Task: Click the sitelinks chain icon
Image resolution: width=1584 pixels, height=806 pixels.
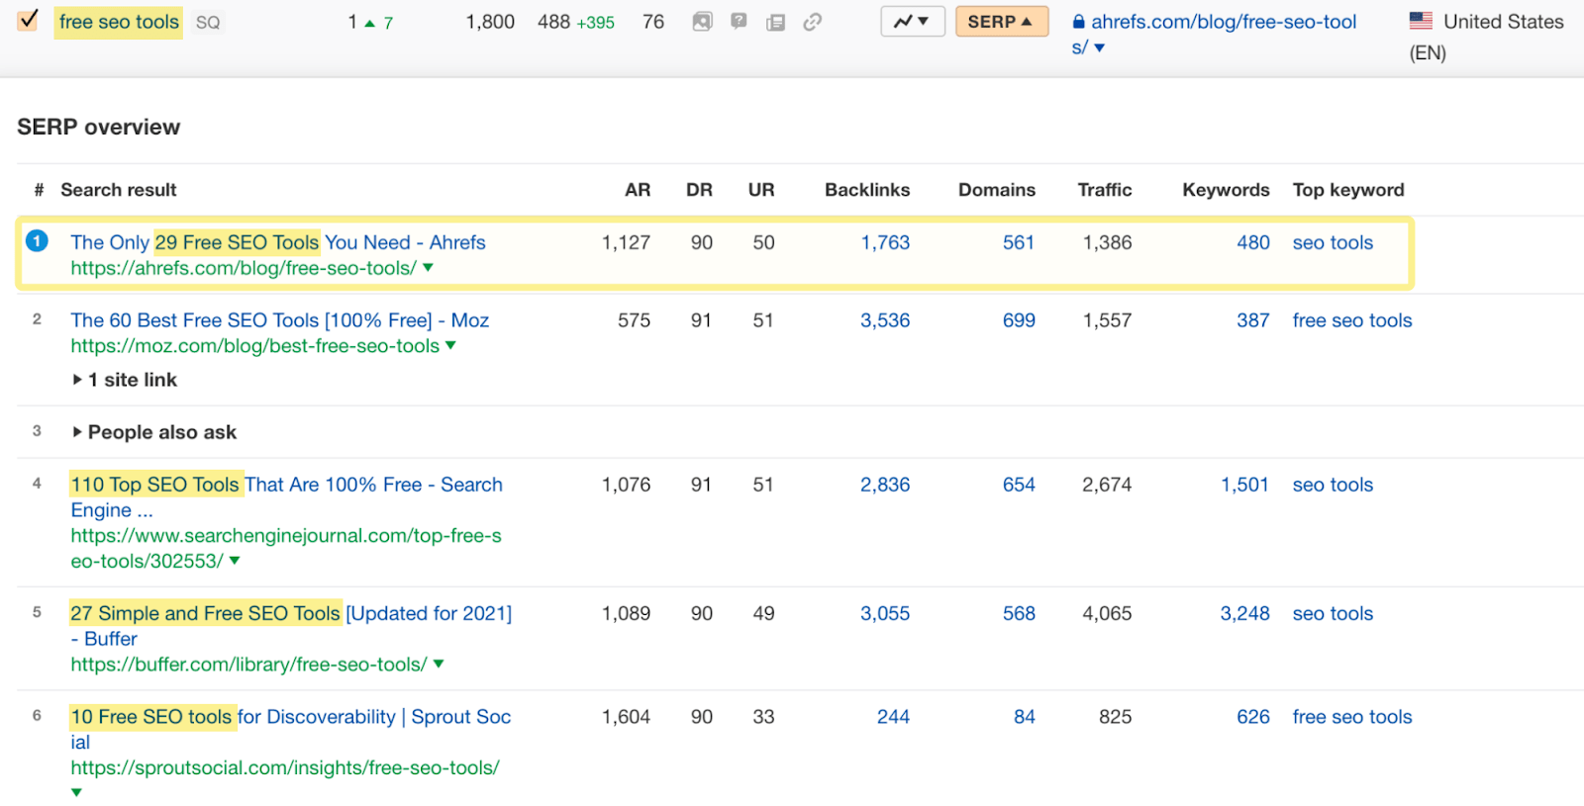Action: point(812,22)
